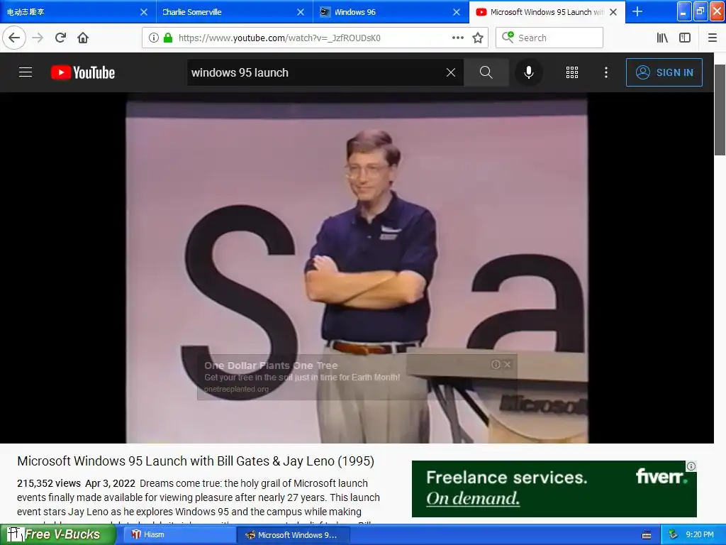
Task: Reload the page with the refresh icon
Action: (x=60, y=38)
